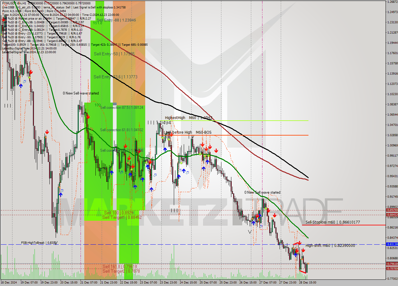Click the 'Sell 100 | 0.8929' label

pyautogui.click(x=118, y=213)
